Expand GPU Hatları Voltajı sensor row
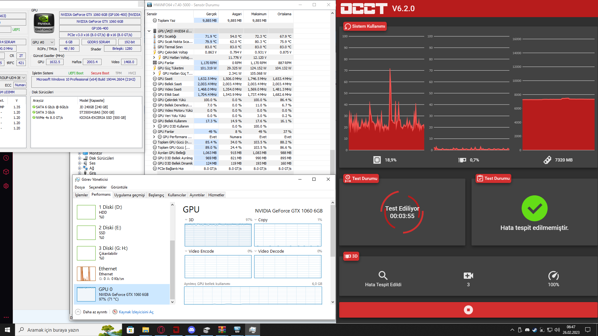This screenshot has height=336, width=598. [x=154, y=58]
